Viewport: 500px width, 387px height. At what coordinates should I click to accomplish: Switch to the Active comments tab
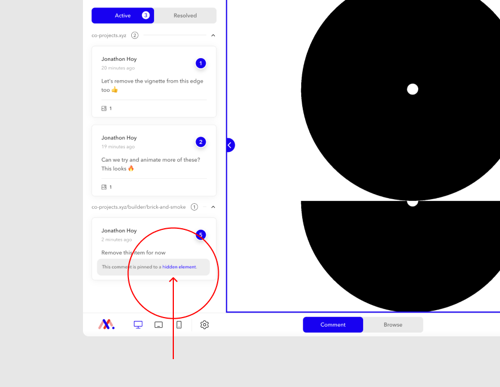(122, 15)
